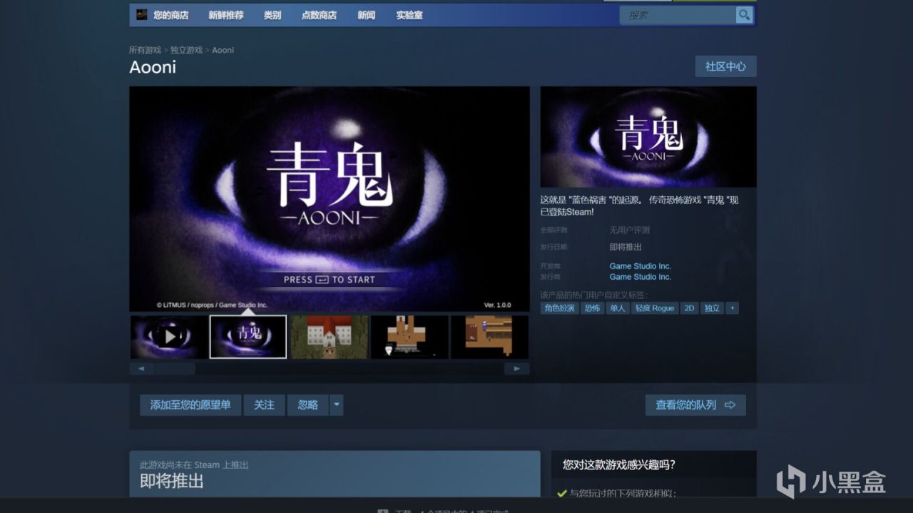Image resolution: width=913 pixels, height=513 pixels.
Task: Go to 点数商店
Action: [x=319, y=15]
